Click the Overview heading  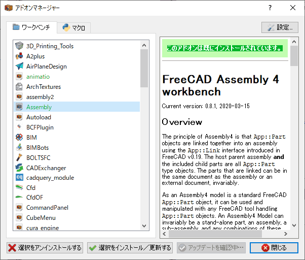pos(182,122)
